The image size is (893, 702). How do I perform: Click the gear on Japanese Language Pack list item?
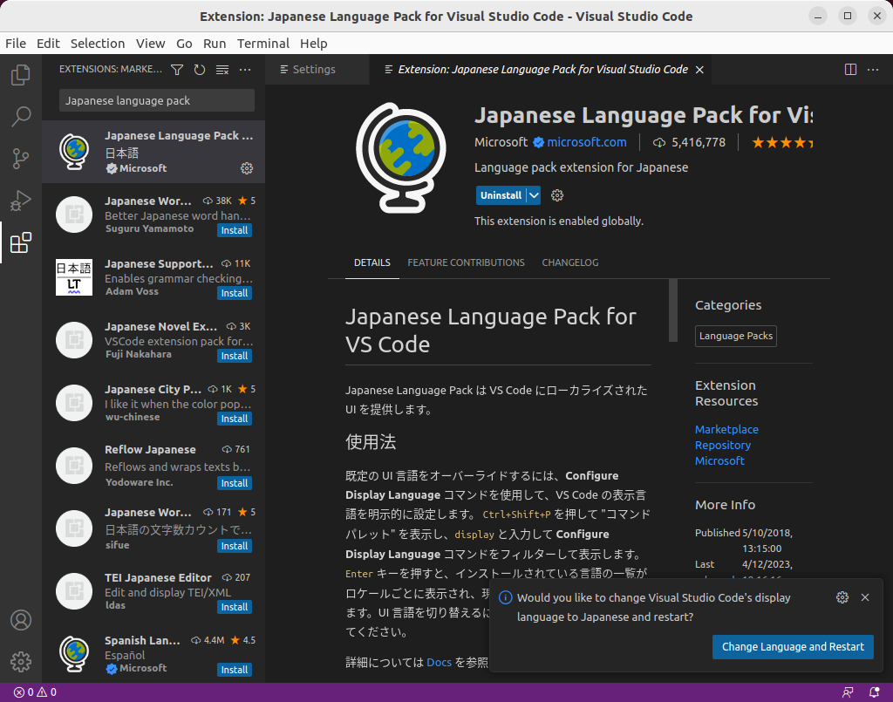[x=247, y=168]
